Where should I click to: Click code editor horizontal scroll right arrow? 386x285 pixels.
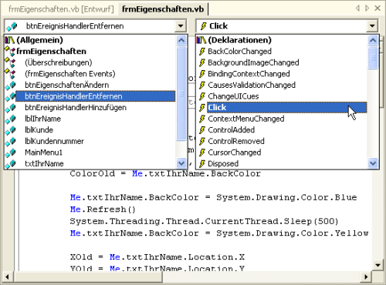(x=366, y=277)
